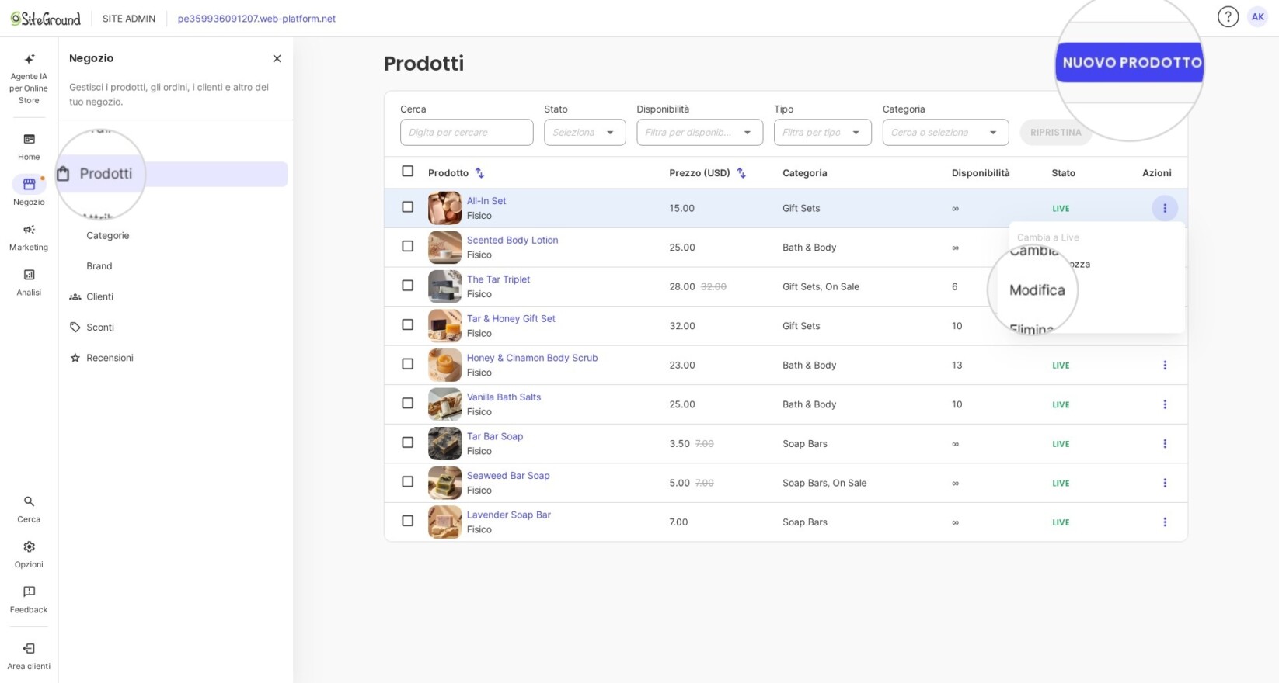1279x683 pixels.
Task: Open Honey & Cinamon Body Scrub link
Action: [x=532, y=358]
